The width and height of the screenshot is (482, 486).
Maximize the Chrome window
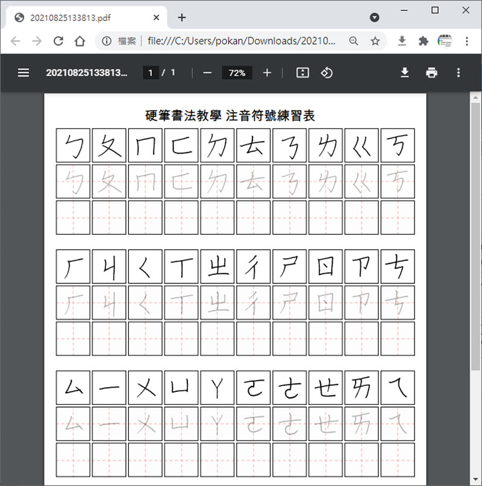click(x=435, y=10)
